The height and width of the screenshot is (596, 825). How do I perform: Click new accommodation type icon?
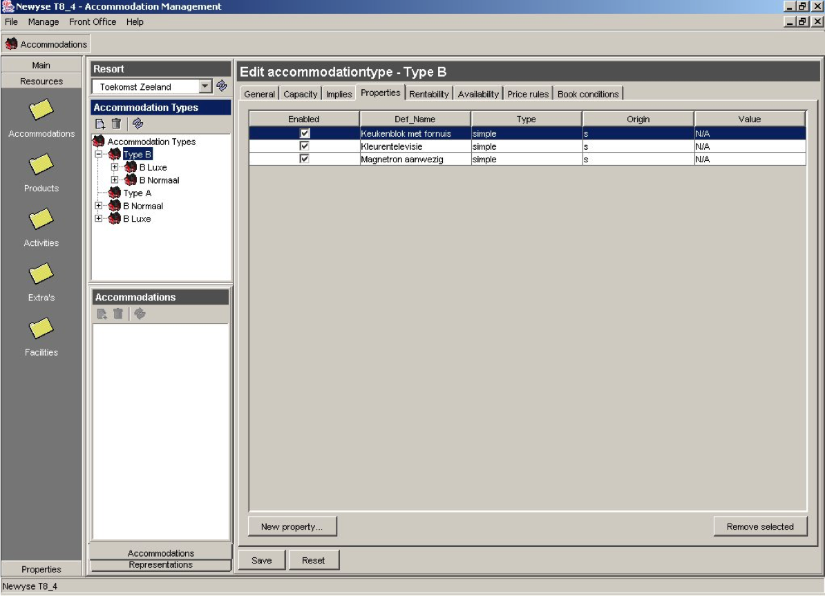pyautogui.click(x=100, y=124)
